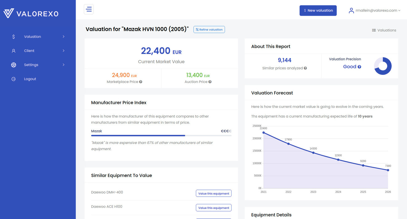The width and height of the screenshot is (407, 219).
Task: Click the person icon beside Client
Action: point(13,51)
